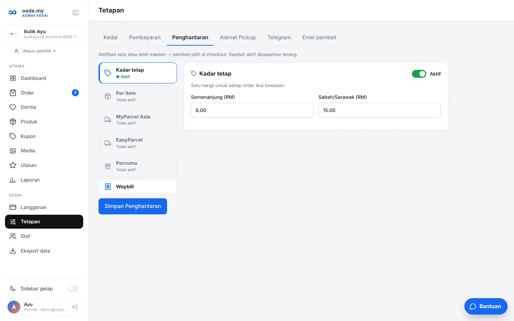Turn off the Kadar tetap Aktif switch
The image size is (514, 321).
click(419, 74)
